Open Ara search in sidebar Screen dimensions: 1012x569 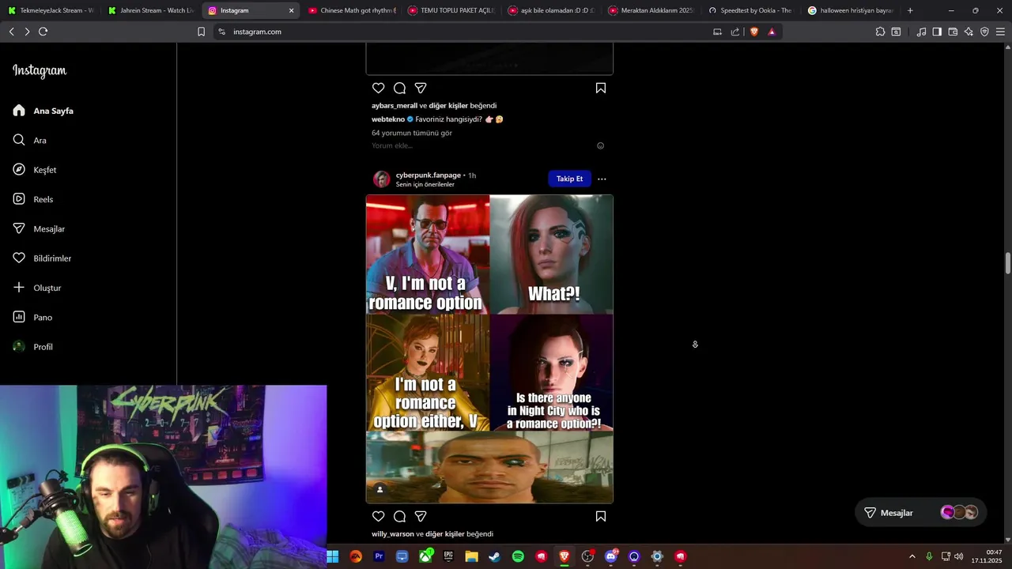pos(30,140)
